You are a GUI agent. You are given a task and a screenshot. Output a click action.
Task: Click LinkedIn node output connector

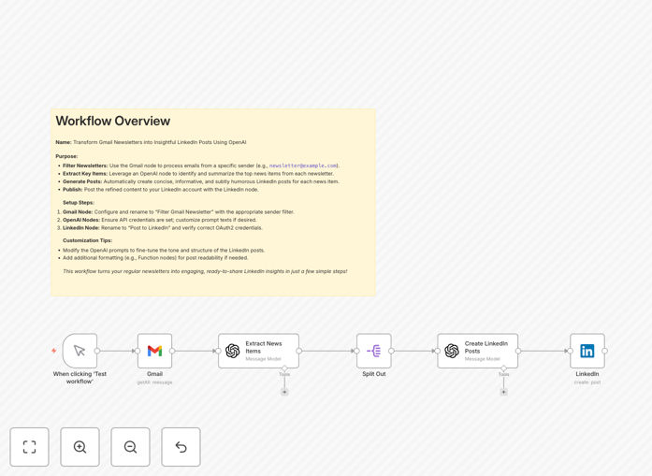click(x=604, y=351)
